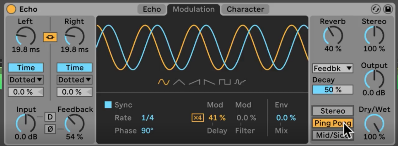Expand the Feedbk reverb location dropdown

[332, 68]
